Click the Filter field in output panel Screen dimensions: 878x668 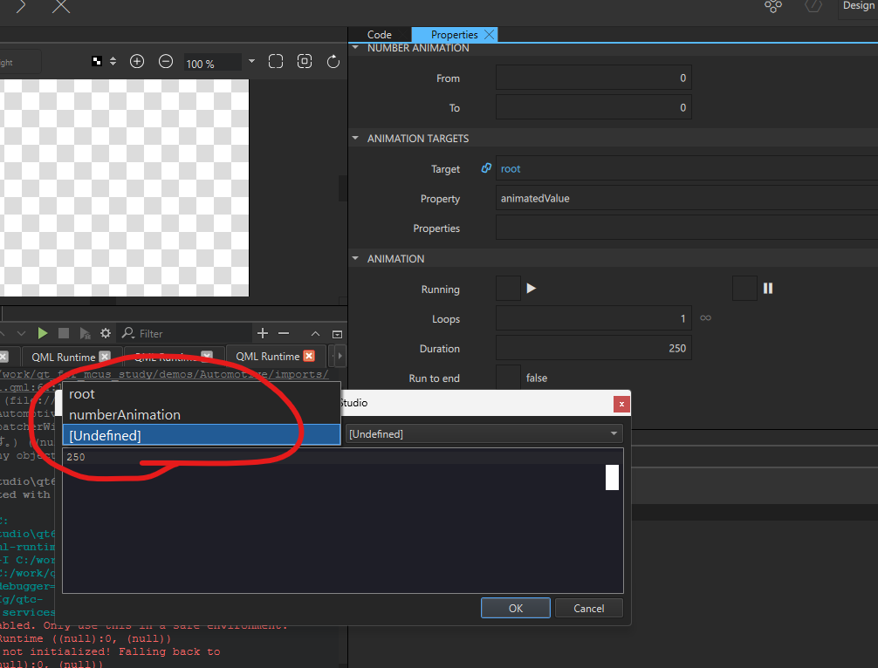[x=185, y=333]
